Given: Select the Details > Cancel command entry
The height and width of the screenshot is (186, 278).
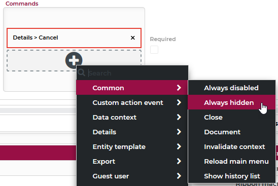Looking at the screenshot, I should (74, 38).
